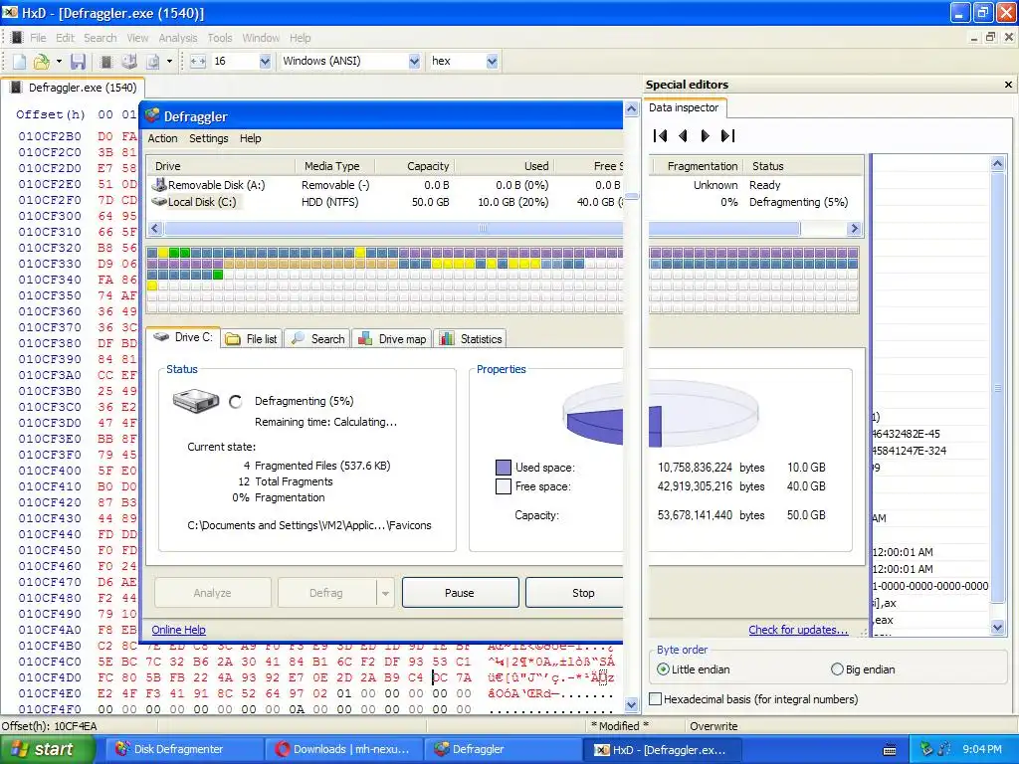Click the Check for updates link
Viewport: 1019px width, 764px height.
click(798, 630)
